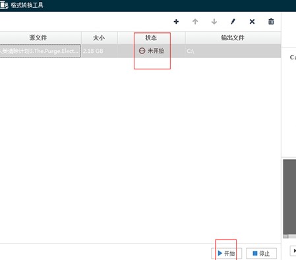Move the selected file up with the up arrow

(195, 22)
